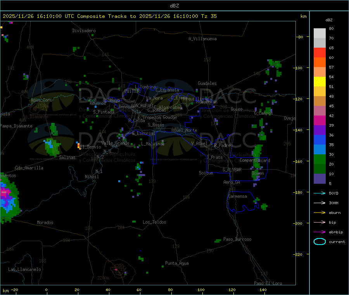349x295 pixels.
Task: Select the purple swatch between 39 and 36 dBZ
Action: [x=320, y=130]
